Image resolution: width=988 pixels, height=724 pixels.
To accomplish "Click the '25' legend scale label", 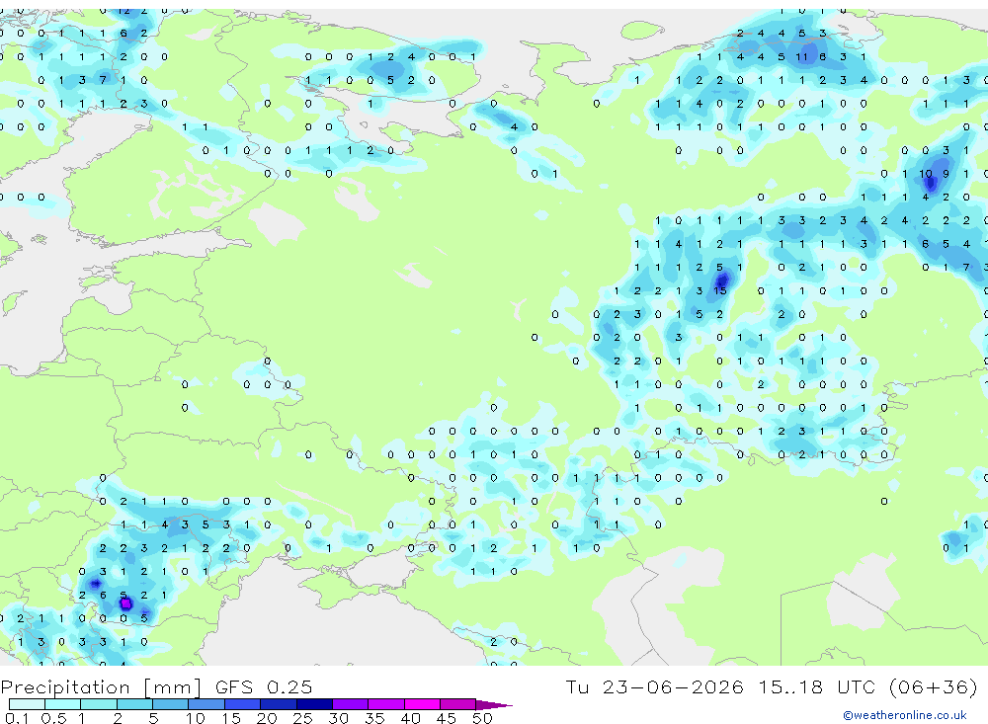I will [x=302, y=718].
